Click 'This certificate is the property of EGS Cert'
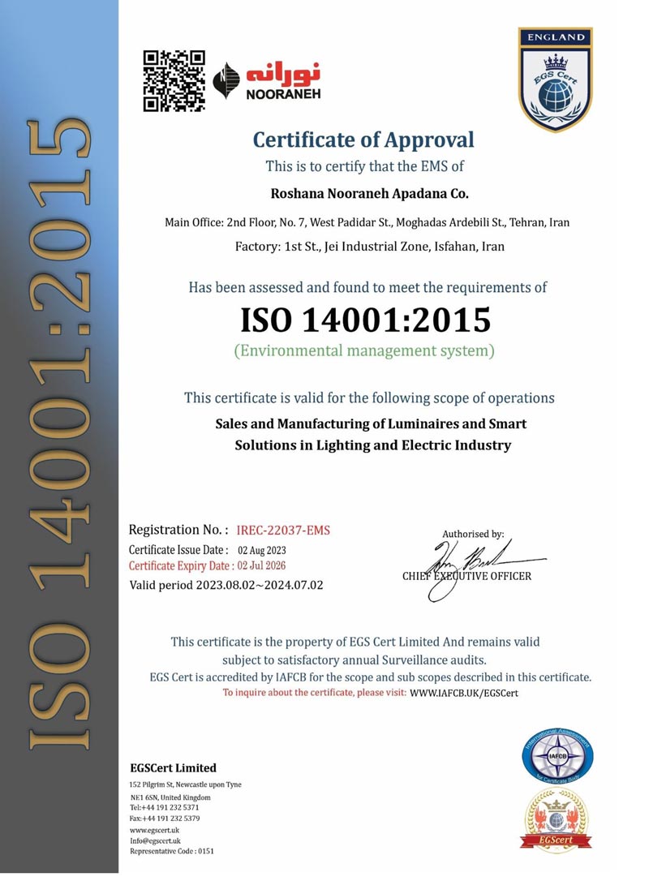 355,642
